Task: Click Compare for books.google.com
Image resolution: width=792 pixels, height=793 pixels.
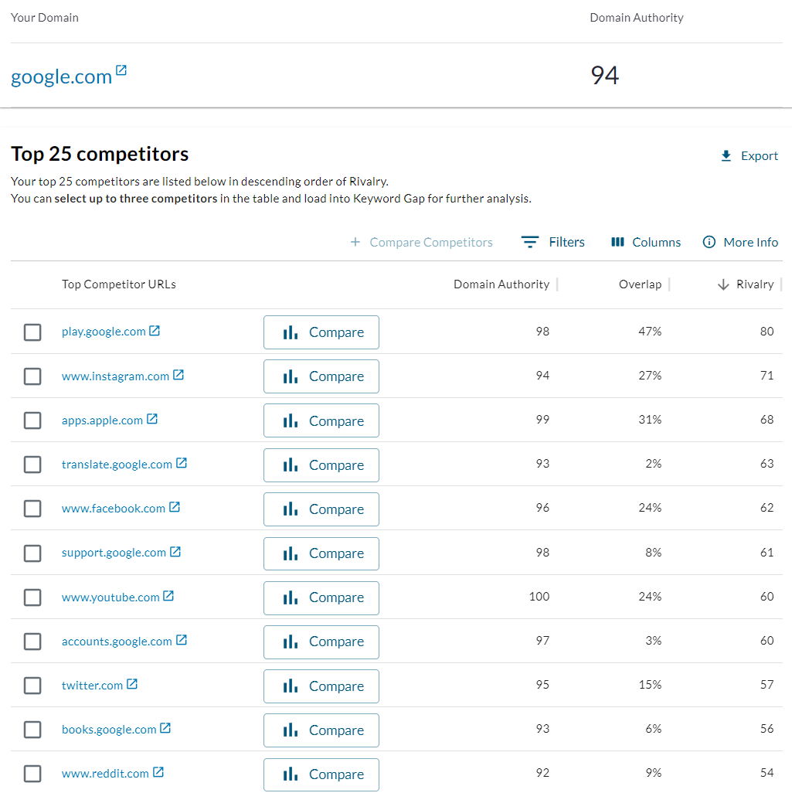Action: point(321,730)
